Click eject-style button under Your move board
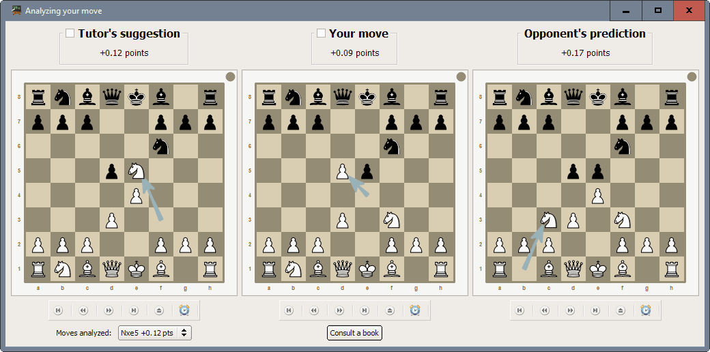This screenshot has width=710, height=352. [390, 310]
